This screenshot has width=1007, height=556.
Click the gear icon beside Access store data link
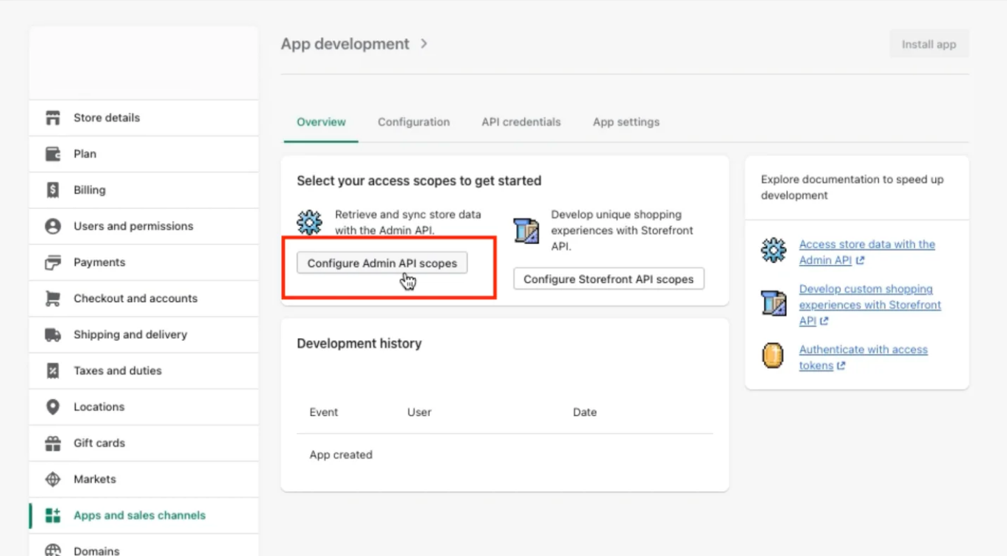pyautogui.click(x=774, y=250)
